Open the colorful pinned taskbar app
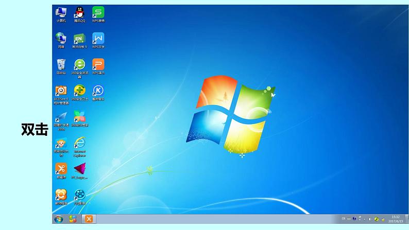Screen dimensions: 409x230 (x=73, y=219)
